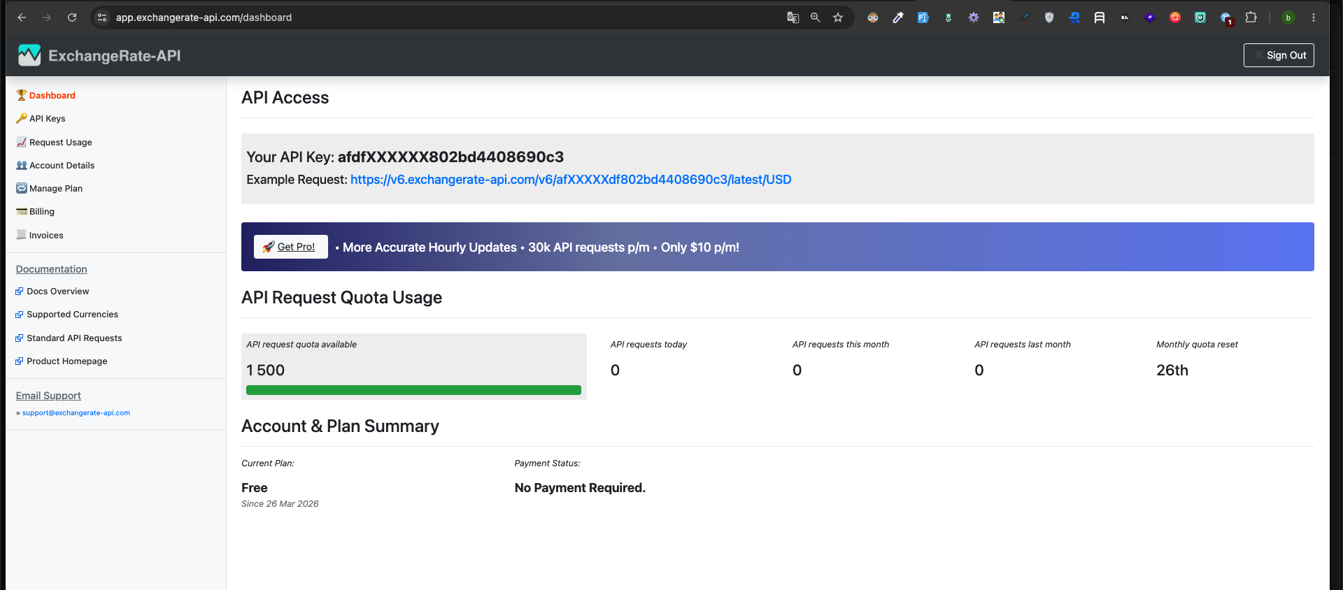Click the 'API requests this month' label
Viewport: 1343px width, 590px height.
coord(841,345)
